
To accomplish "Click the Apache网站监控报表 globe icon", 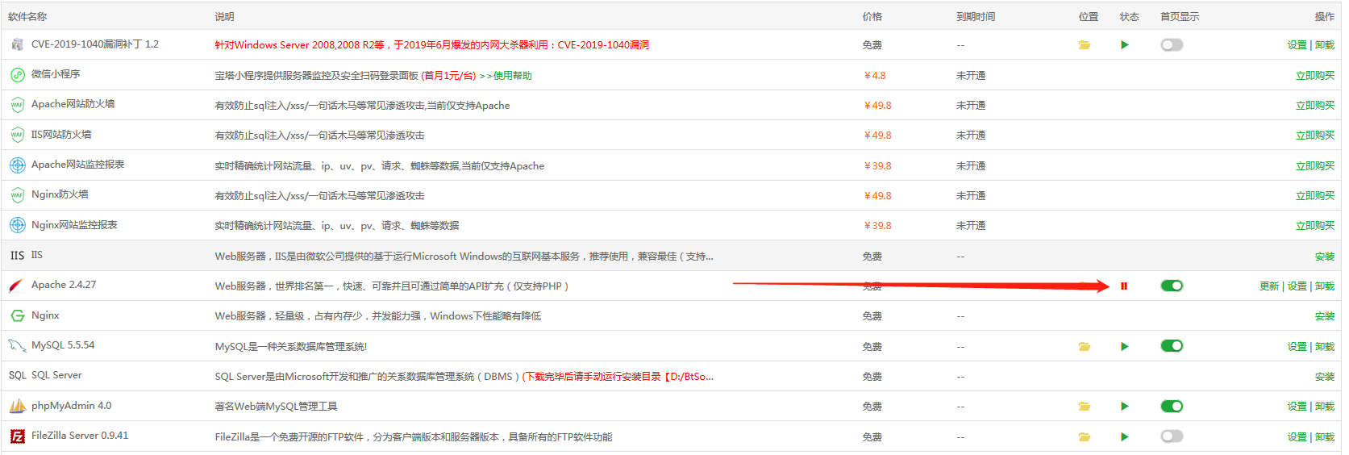I will (x=17, y=165).
